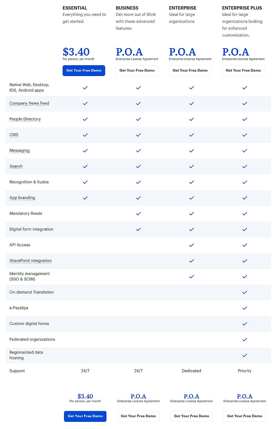The image size is (275, 429).
Task: Click the Enterprise checkmark for SharePoint integration
Action: pyautogui.click(x=191, y=261)
